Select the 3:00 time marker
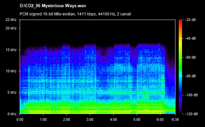Screen dimensions: 205x127 (90, 119)
